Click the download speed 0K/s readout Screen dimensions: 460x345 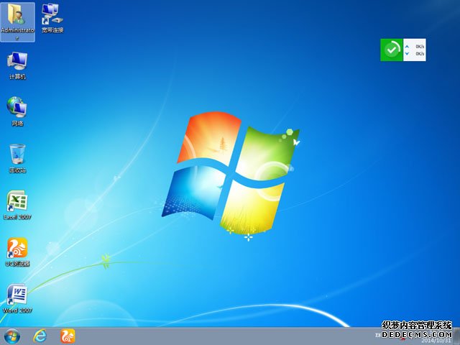pos(420,54)
